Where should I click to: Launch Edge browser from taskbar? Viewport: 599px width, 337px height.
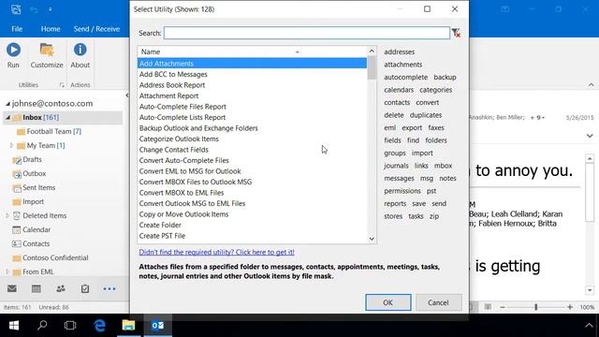pos(100,325)
